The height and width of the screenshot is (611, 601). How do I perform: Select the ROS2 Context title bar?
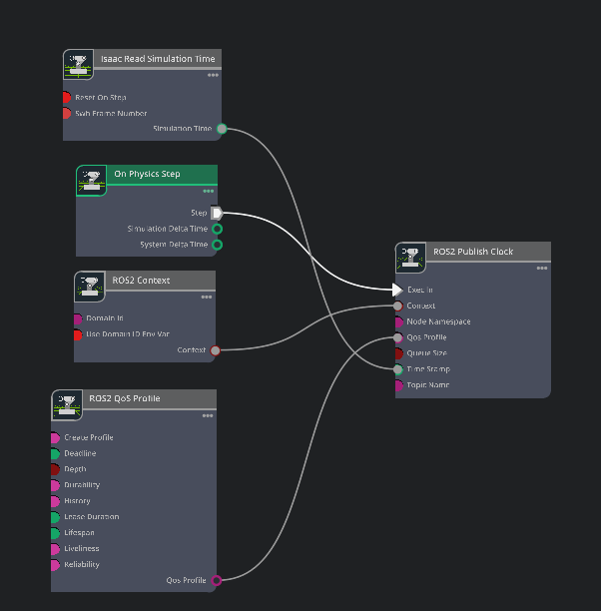point(160,281)
